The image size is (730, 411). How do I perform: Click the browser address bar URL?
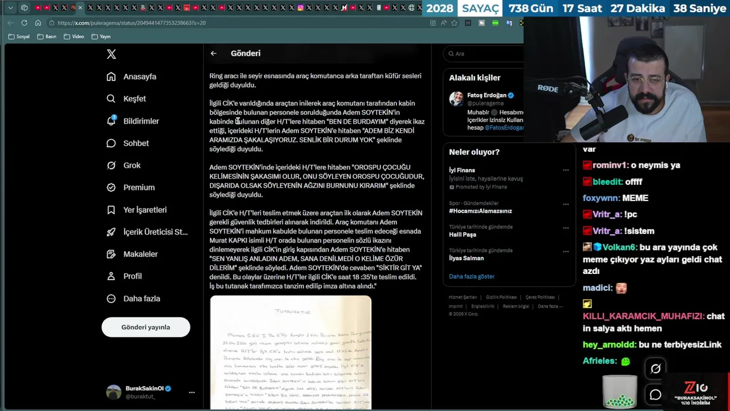[x=131, y=23]
